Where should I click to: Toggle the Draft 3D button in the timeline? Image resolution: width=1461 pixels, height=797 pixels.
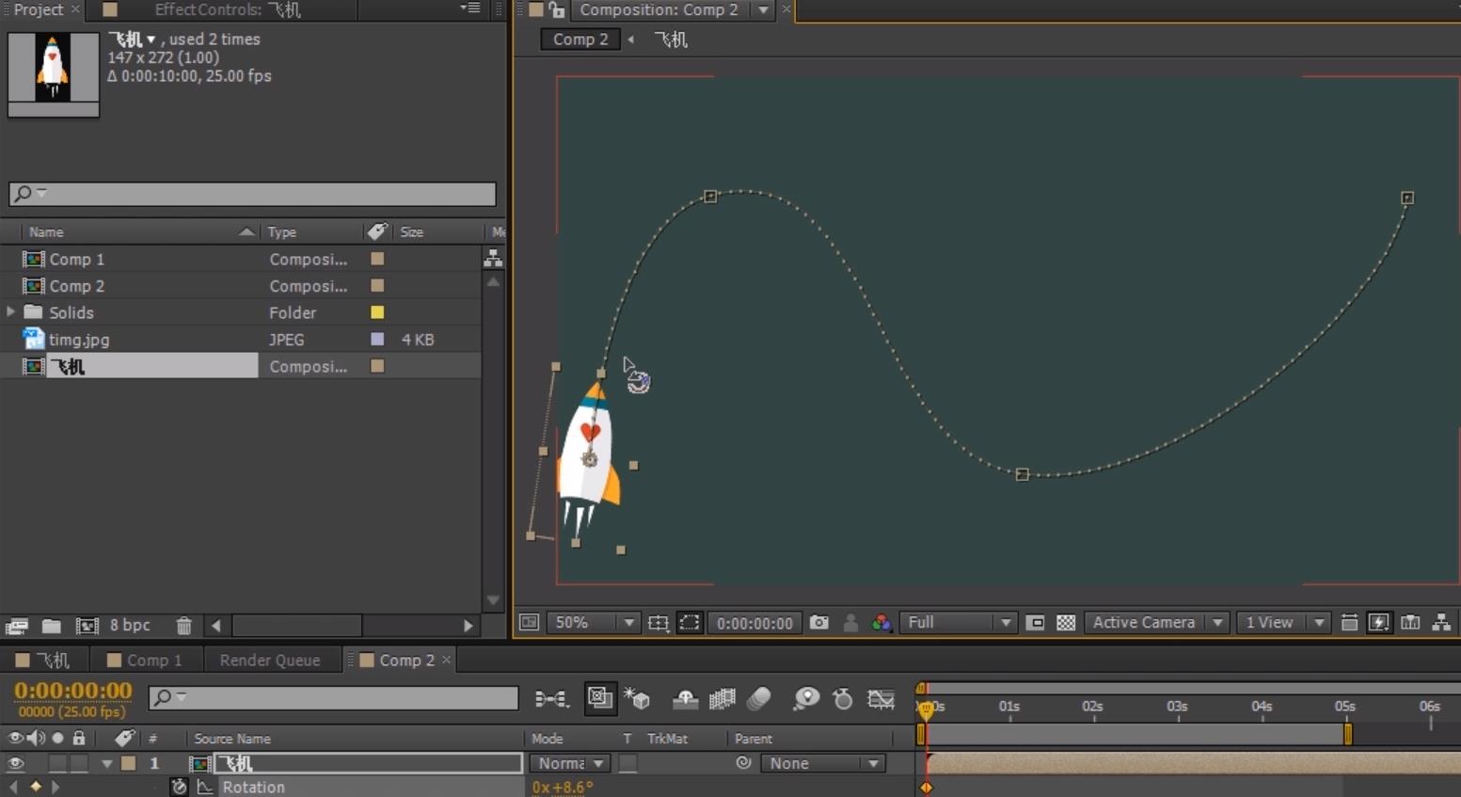pyautogui.click(x=637, y=699)
